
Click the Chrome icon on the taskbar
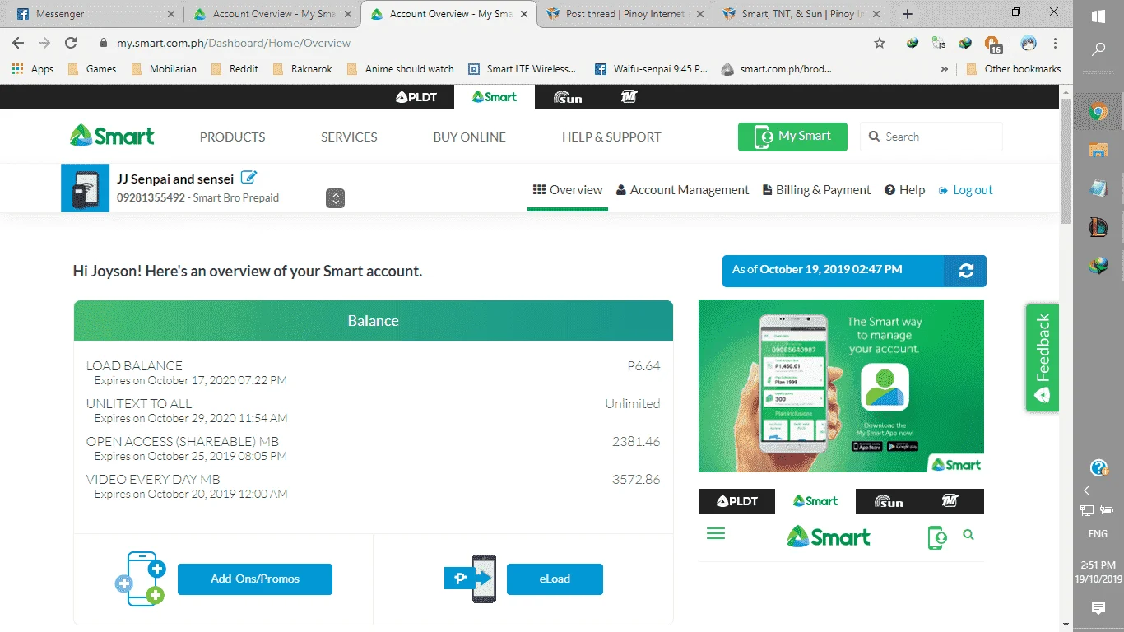(1098, 113)
